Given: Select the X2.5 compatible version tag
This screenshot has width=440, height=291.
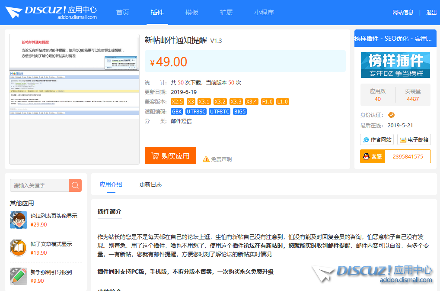Looking at the screenshot, I should point(177,101).
